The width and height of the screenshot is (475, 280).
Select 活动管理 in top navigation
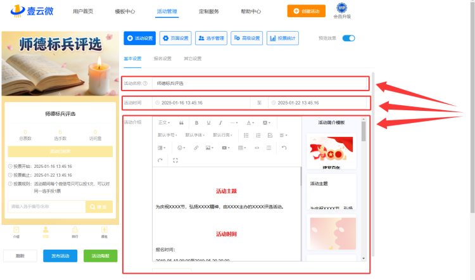[167, 11]
